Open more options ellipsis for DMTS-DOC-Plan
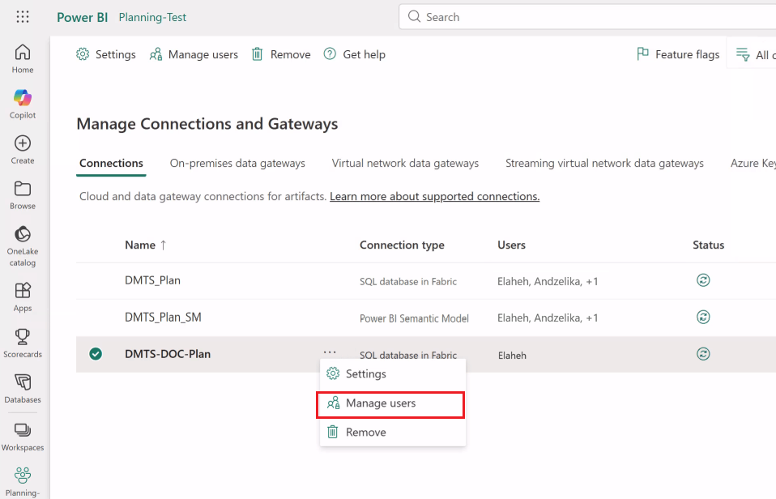This screenshot has width=776, height=499. (330, 352)
